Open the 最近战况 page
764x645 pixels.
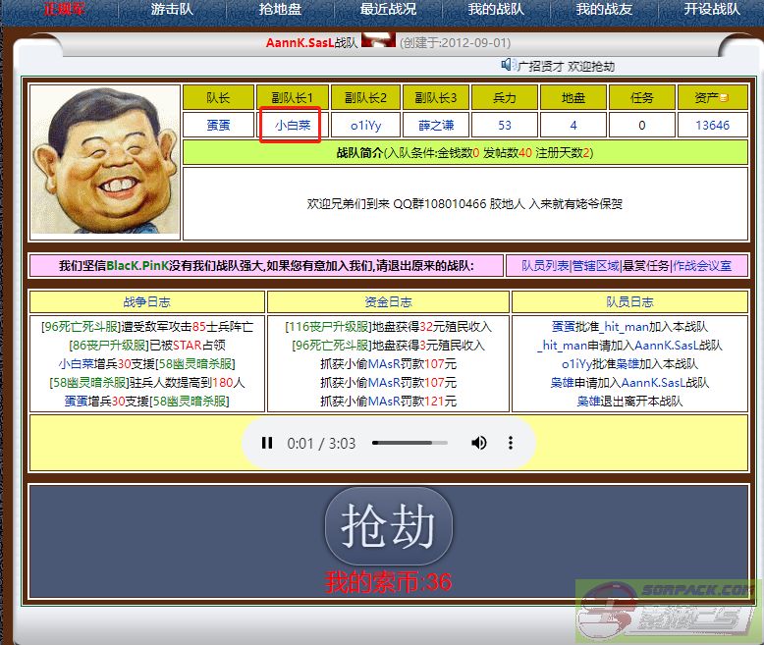[388, 9]
